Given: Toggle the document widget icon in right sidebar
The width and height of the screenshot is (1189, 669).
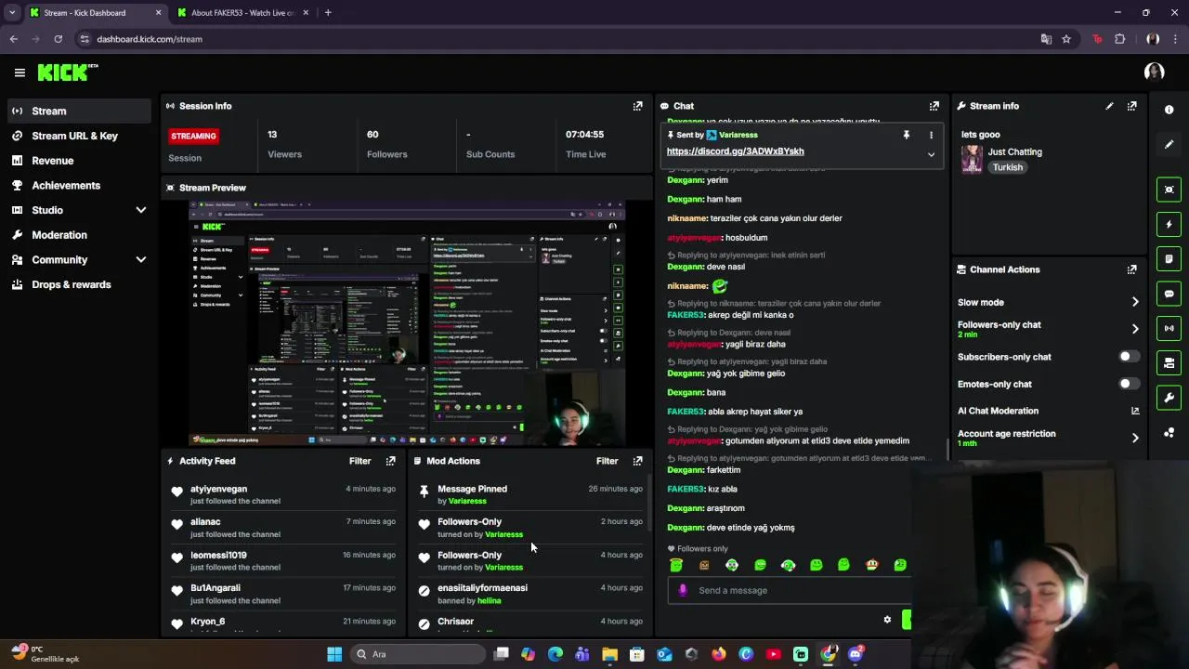Looking at the screenshot, I should tap(1169, 258).
